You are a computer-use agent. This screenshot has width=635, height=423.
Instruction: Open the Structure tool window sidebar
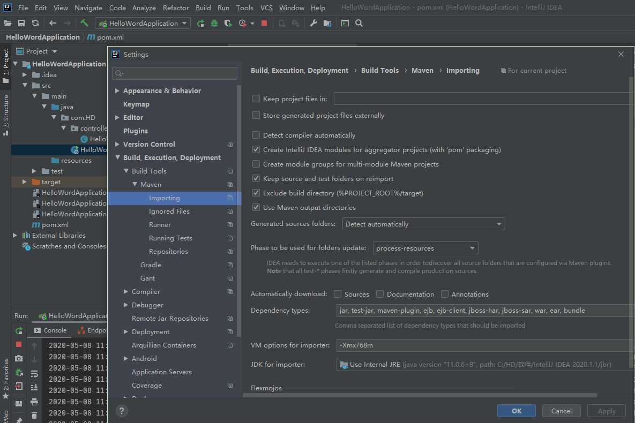coord(6,115)
